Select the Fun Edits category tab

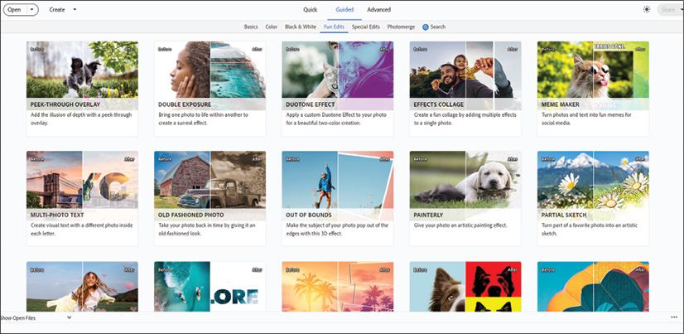[335, 27]
